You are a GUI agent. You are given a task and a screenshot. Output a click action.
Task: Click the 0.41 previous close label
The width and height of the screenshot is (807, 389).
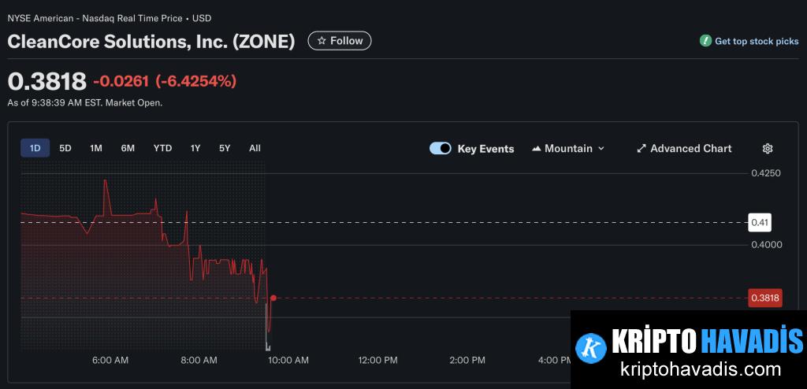pyautogui.click(x=760, y=223)
